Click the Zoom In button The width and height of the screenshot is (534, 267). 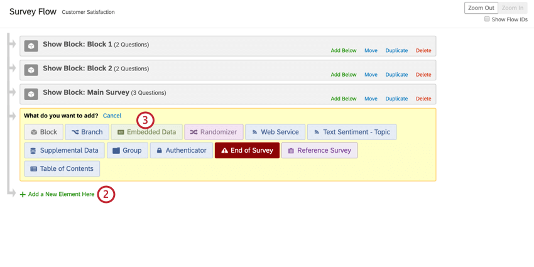click(513, 8)
